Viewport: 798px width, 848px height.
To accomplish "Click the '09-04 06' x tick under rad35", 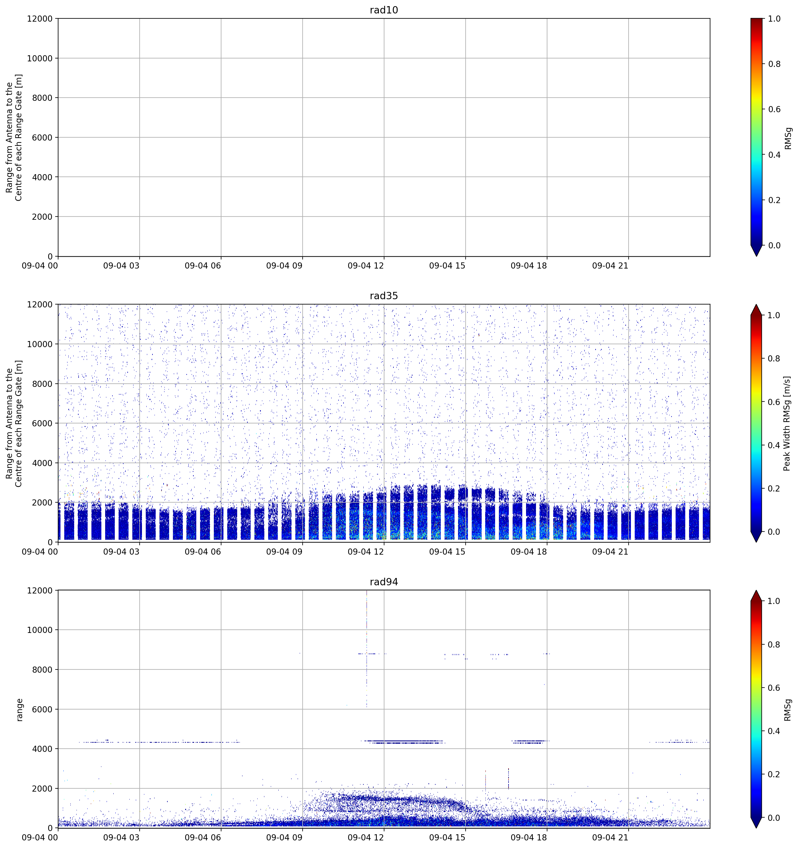I will pos(203,551).
